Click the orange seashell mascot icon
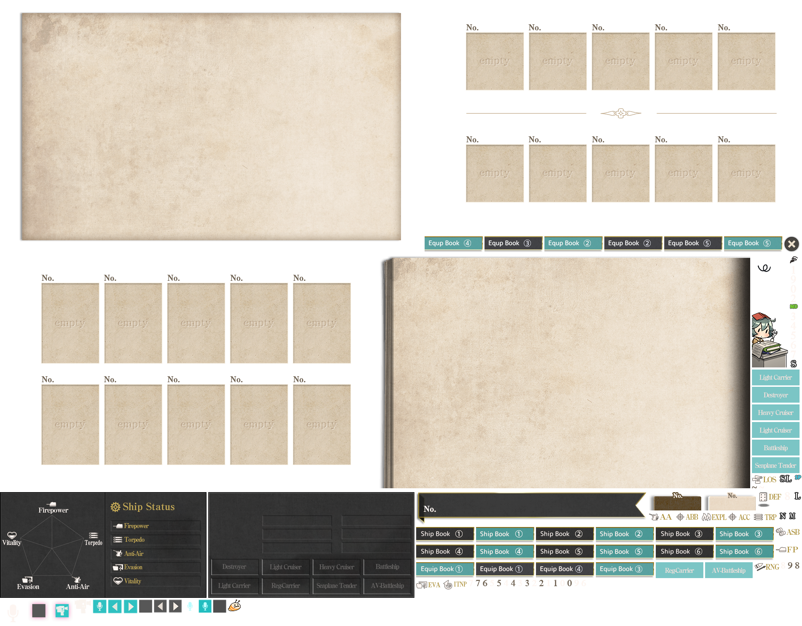 tap(235, 606)
